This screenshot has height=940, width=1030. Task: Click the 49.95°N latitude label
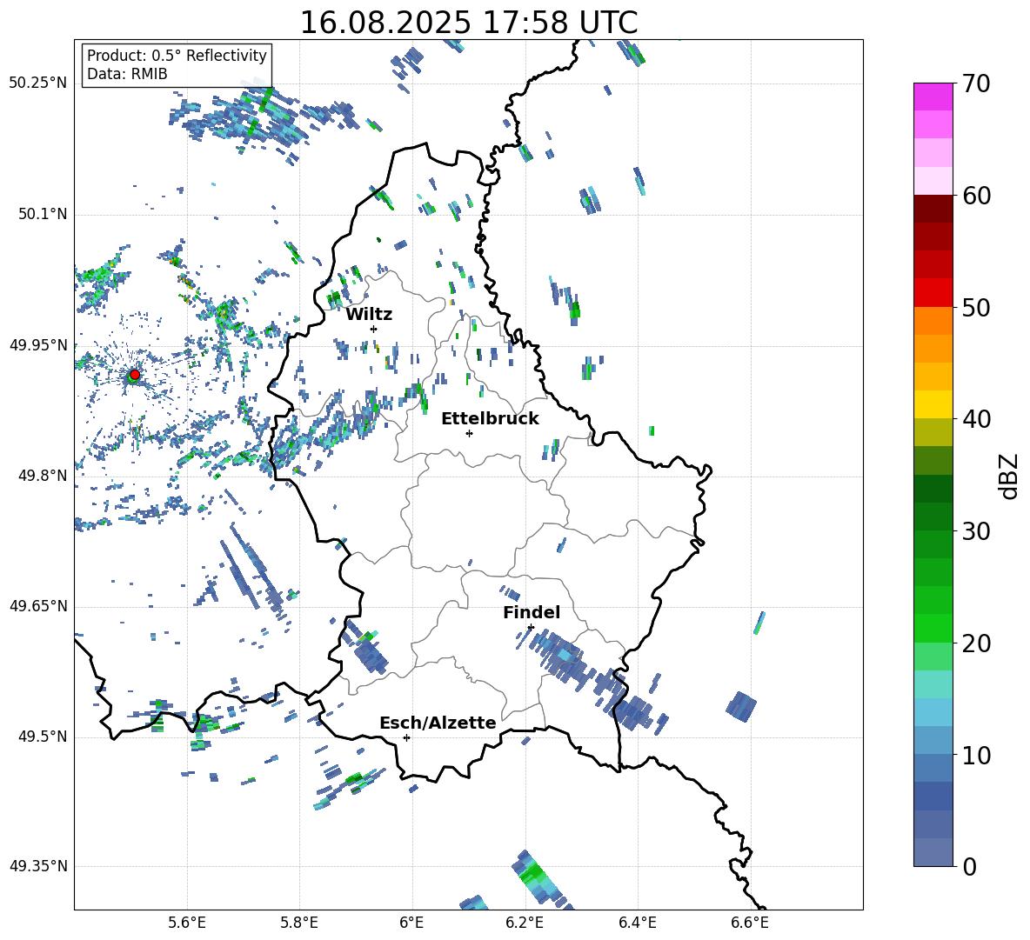tap(38, 345)
